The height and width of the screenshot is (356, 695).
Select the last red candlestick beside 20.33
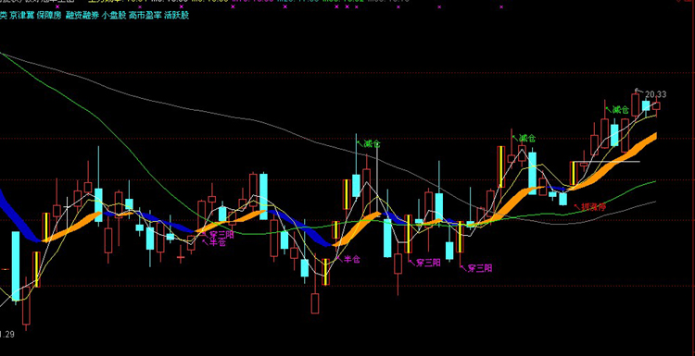pos(656,106)
